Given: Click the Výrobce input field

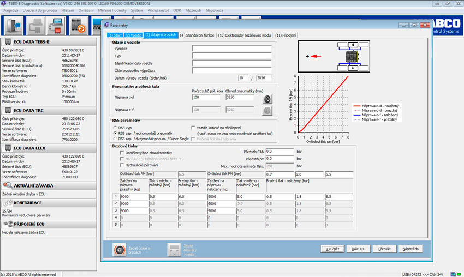Looking at the screenshot, I should point(231,49).
